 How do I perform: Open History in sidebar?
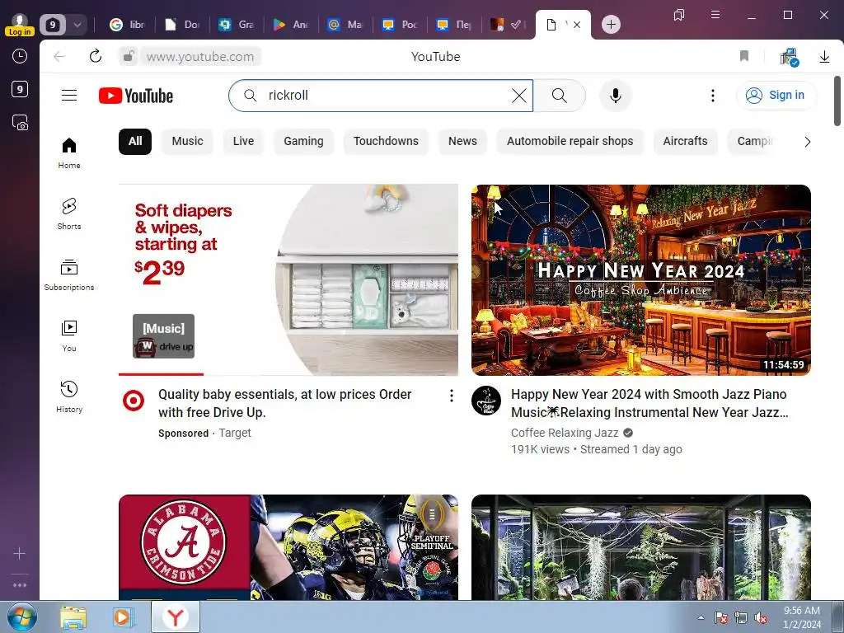coord(69,396)
